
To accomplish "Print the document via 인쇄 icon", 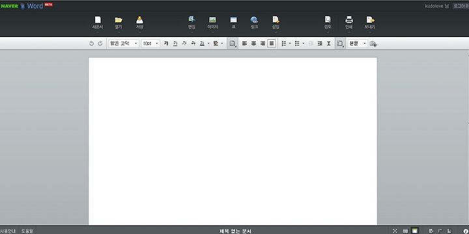I will (x=348, y=23).
